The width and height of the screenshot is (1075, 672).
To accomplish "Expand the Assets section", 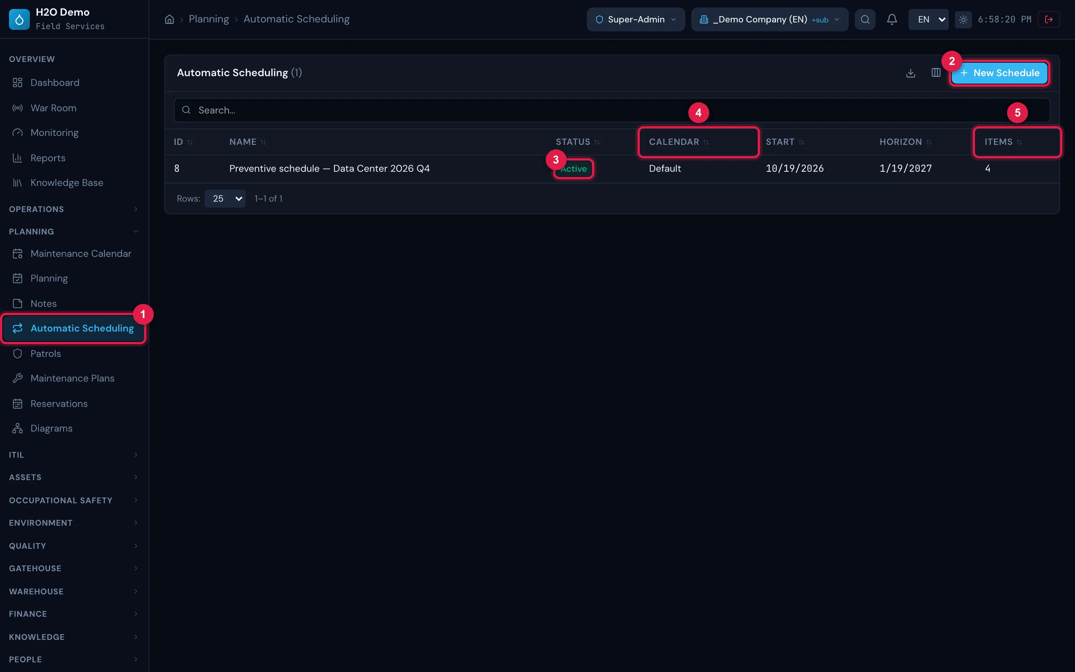I will [74, 477].
